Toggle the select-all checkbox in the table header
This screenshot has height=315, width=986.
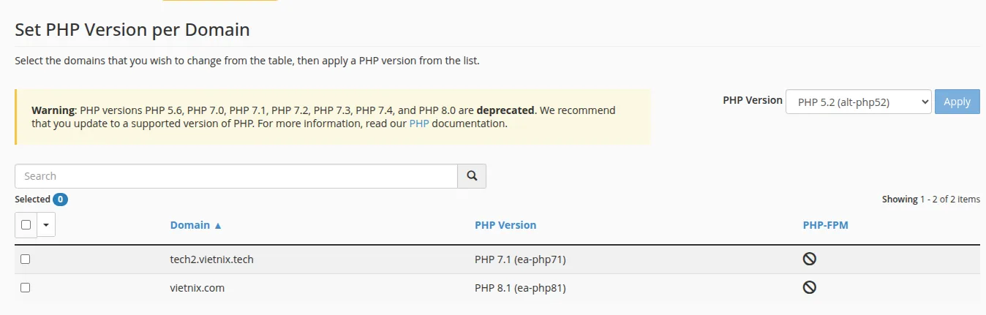tap(26, 225)
